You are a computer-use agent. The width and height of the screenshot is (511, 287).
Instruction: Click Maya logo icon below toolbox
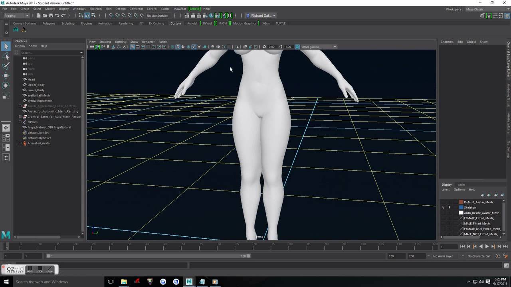point(6,235)
